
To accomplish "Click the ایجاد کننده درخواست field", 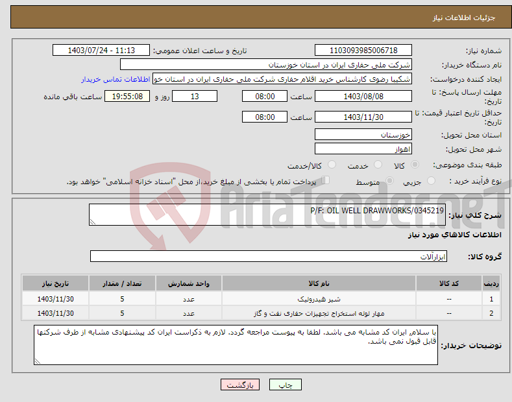I will [282, 79].
